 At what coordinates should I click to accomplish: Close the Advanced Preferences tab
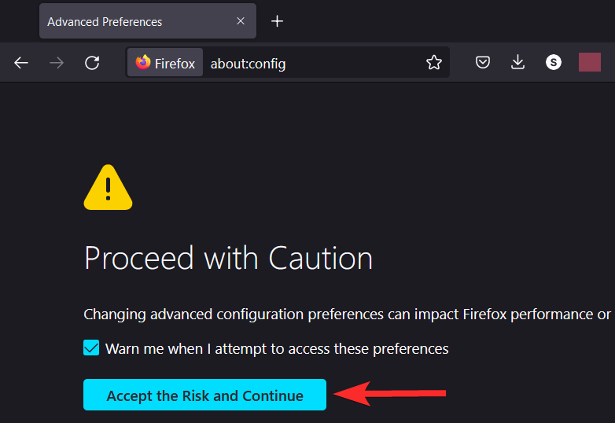(241, 21)
